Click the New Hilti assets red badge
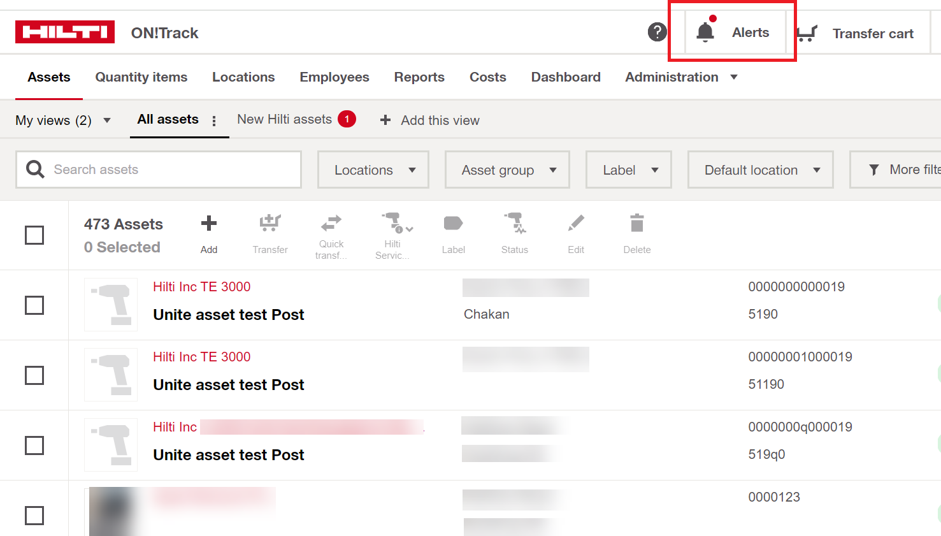Image resolution: width=941 pixels, height=536 pixels. tap(347, 119)
